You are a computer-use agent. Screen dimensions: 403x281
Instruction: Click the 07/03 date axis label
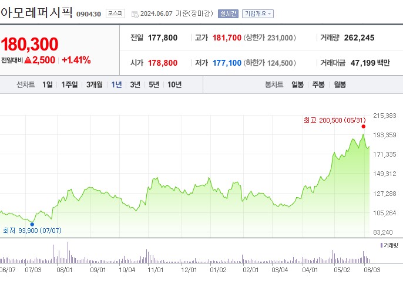[x=33, y=270]
